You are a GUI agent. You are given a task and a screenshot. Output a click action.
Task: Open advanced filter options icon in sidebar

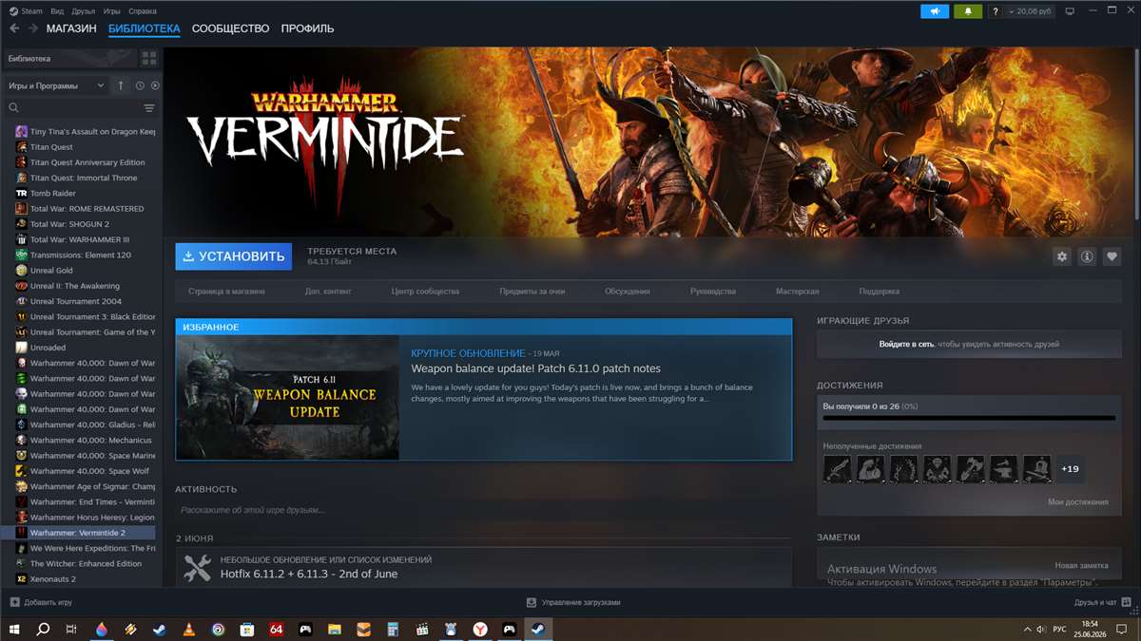pos(149,108)
